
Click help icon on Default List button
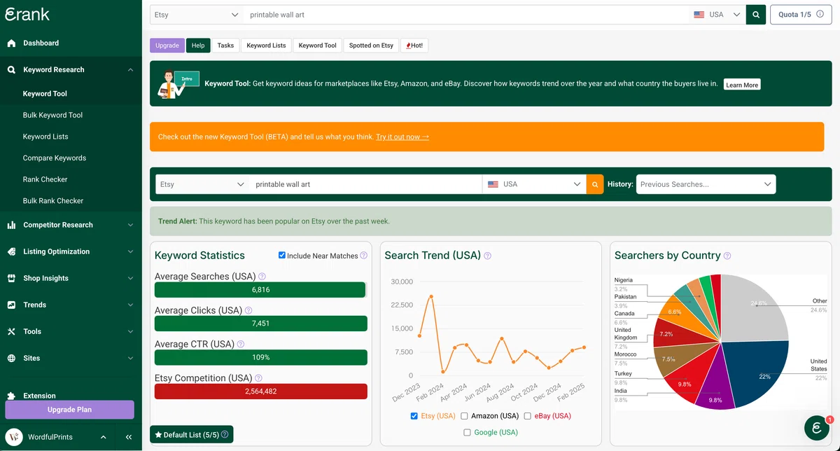click(x=225, y=435)
